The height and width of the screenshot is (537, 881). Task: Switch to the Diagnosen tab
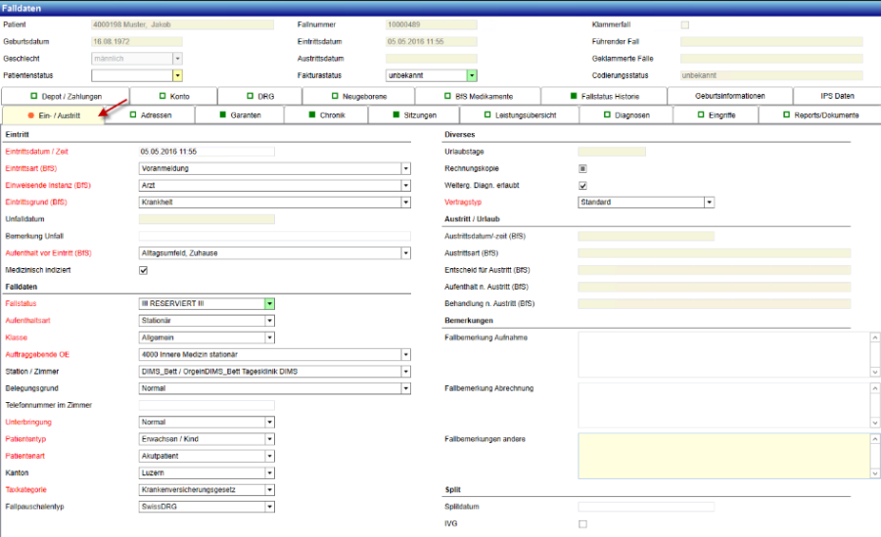pyautogui.click(x=626, y=115)
